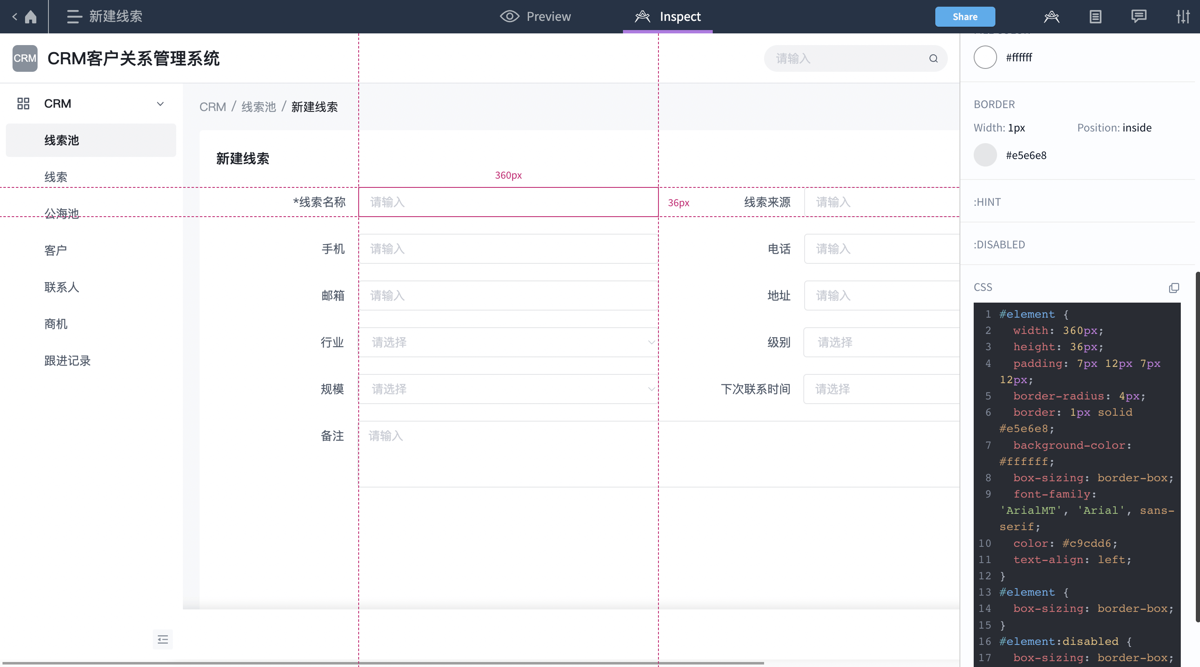Switch to the Preview tab
Image resolution: width=1200 pixels, height=667 pixels.
536,16
